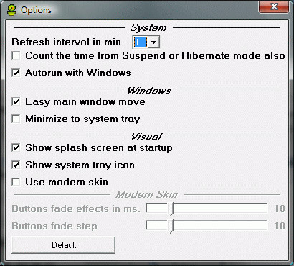The width and height of the screenshot is (294, 266).
Task: Click the Options window app icon
Action: click(11, 10)
